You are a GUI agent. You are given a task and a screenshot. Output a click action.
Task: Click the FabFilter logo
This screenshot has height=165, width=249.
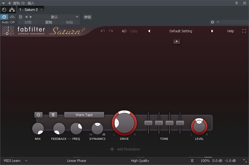(x=24, y=30)
